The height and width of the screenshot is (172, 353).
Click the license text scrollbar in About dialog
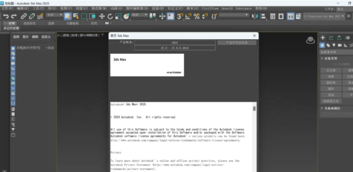(x=254, y=109)
